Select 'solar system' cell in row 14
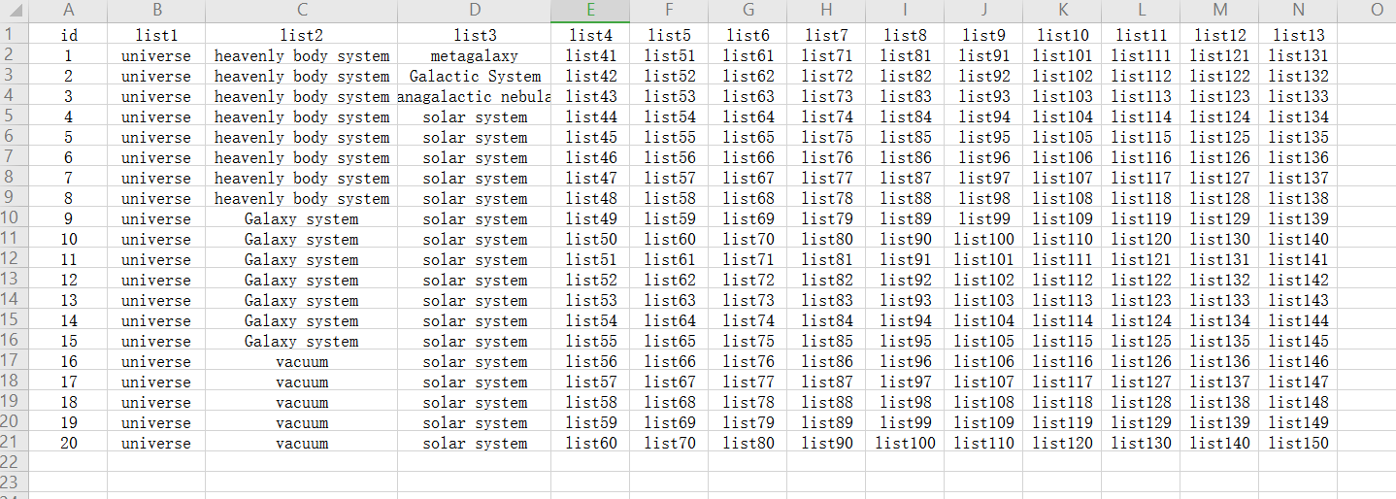1396x499 pixels. (x=475, y=300)
